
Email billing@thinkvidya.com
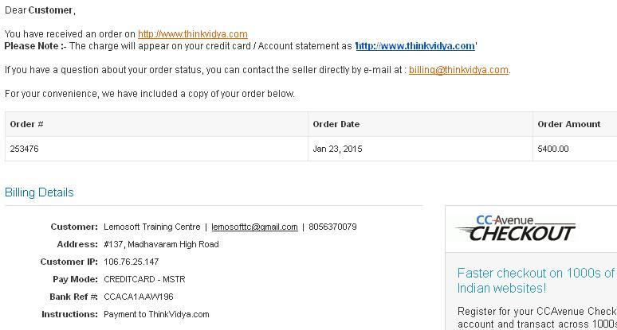pyautogui.click(x=459, y=70)
